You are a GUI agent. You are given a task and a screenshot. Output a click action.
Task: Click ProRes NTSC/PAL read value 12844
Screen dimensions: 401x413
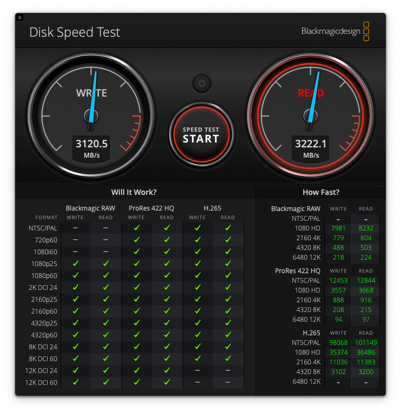click(366, 281)
